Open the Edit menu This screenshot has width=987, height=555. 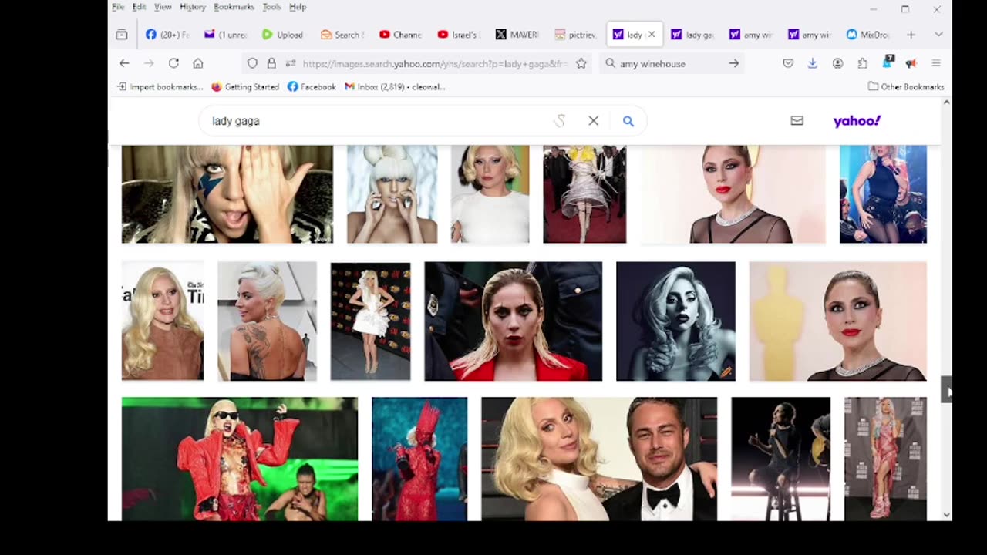click(139, 7)
